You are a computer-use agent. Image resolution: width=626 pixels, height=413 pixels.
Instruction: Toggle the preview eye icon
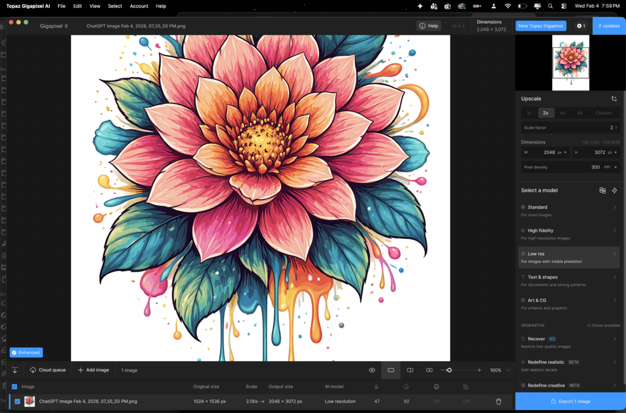click(x=372, y=370)
